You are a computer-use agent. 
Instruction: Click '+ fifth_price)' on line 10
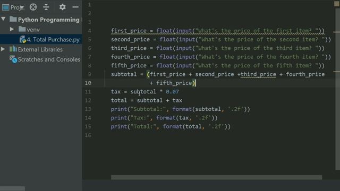tap(172, 83)
